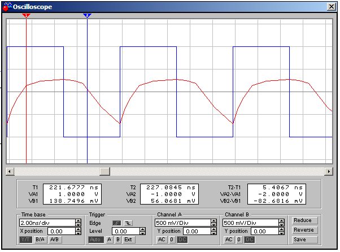Click VB1 readout 138.7496 mV
Screen dimensions: 340x252
74,201
